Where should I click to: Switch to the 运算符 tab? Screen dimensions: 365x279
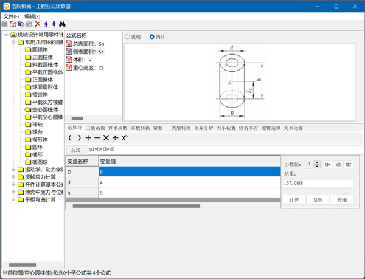click(74, 128)
